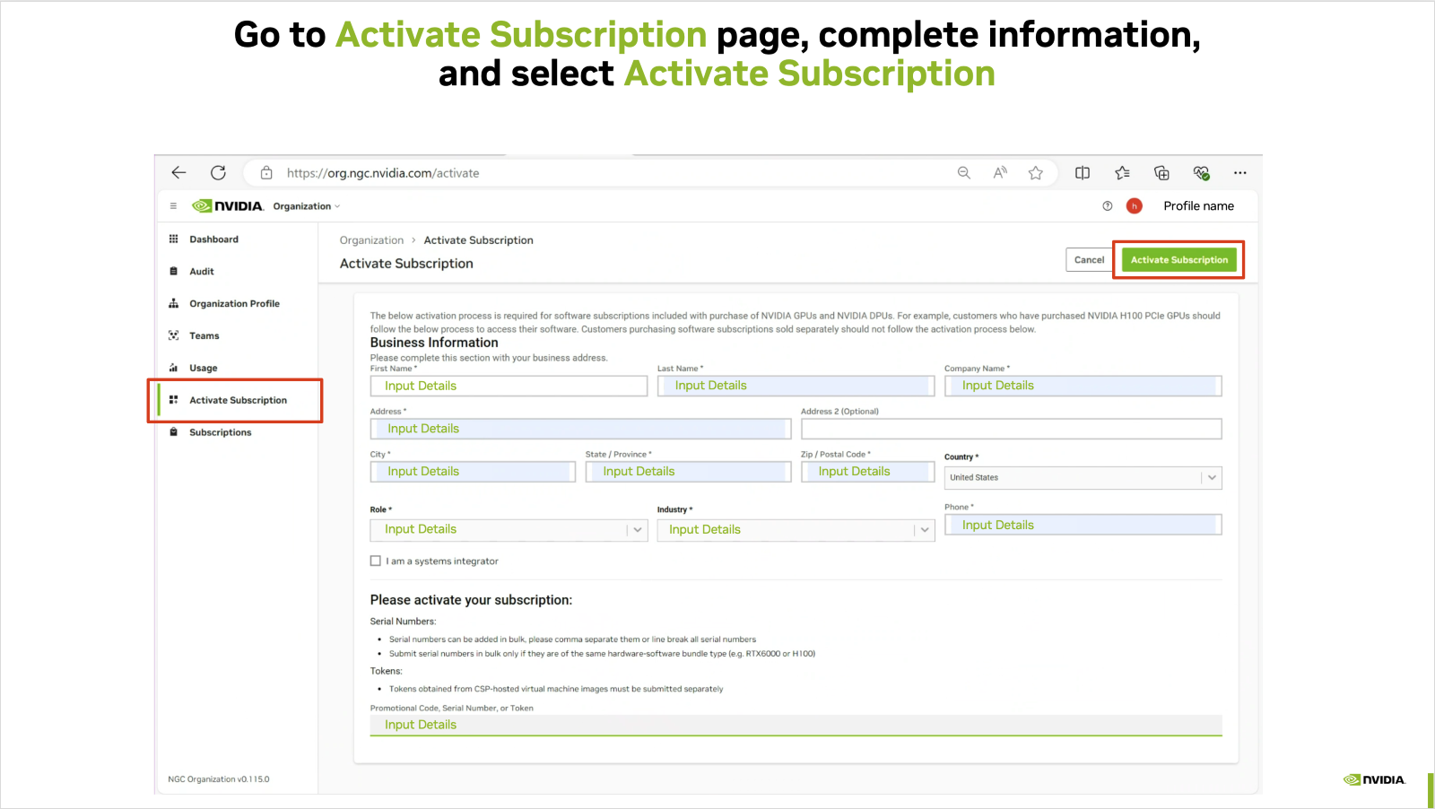Click the Company Name input field
Screen dimensions: 1435x809
coord(1083,386)
